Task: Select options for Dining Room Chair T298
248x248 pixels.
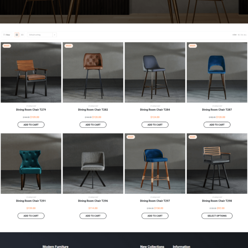Action: click(217, 216)
